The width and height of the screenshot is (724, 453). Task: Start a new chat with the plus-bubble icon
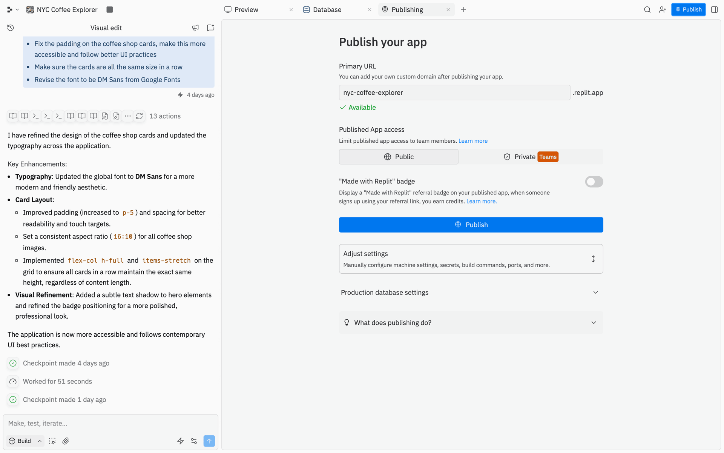click(211, 28)
